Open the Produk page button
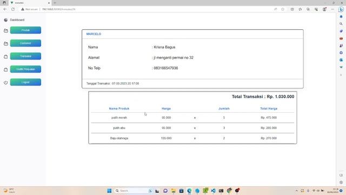The width and height of the screenshot is (346, 195). (x=25, y=30)
